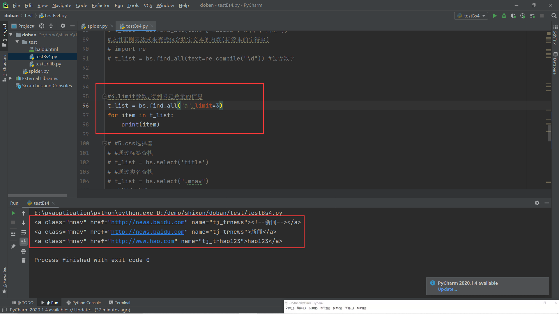Collapse all in Project panel
559x314 pixels.
[x=51, y=26]
